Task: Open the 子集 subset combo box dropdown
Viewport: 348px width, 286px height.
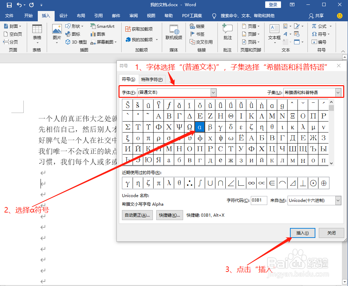Action: [338, 92]
